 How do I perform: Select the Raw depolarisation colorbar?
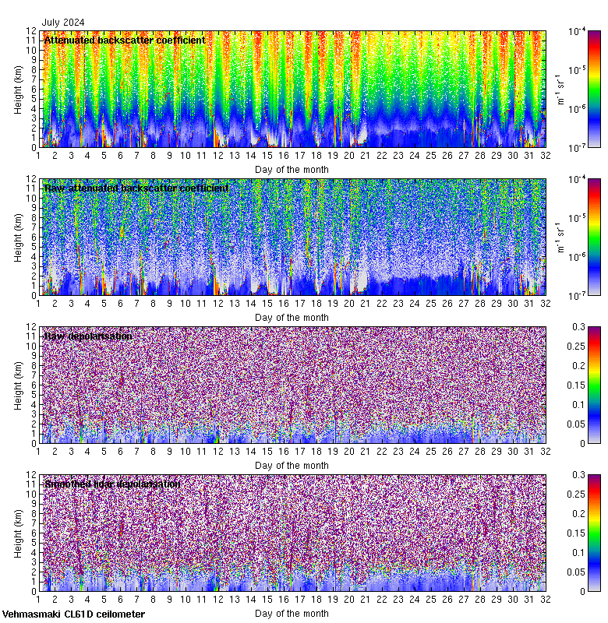[x=572, y=385]
